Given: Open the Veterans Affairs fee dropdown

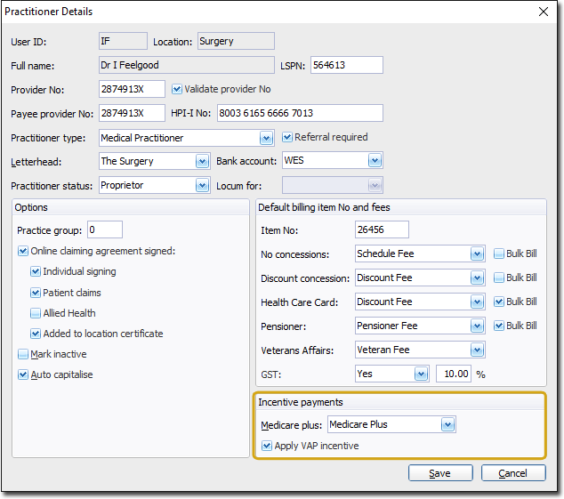Looking at the screenshot, I should tap(478, 350).
